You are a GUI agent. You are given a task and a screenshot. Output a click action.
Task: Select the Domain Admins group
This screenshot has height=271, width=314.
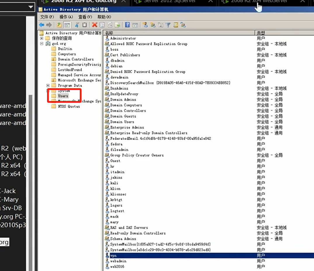click(x=123, y=100)
